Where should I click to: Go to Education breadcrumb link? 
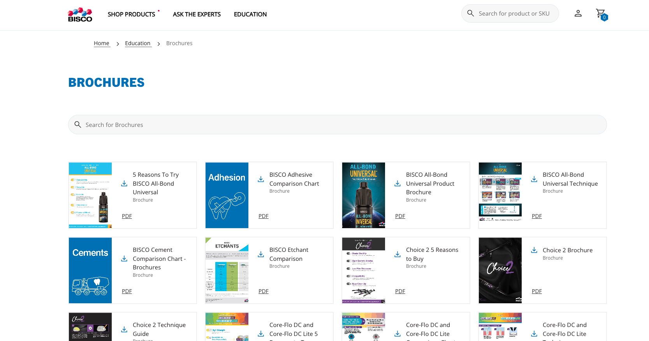[137, 43]
